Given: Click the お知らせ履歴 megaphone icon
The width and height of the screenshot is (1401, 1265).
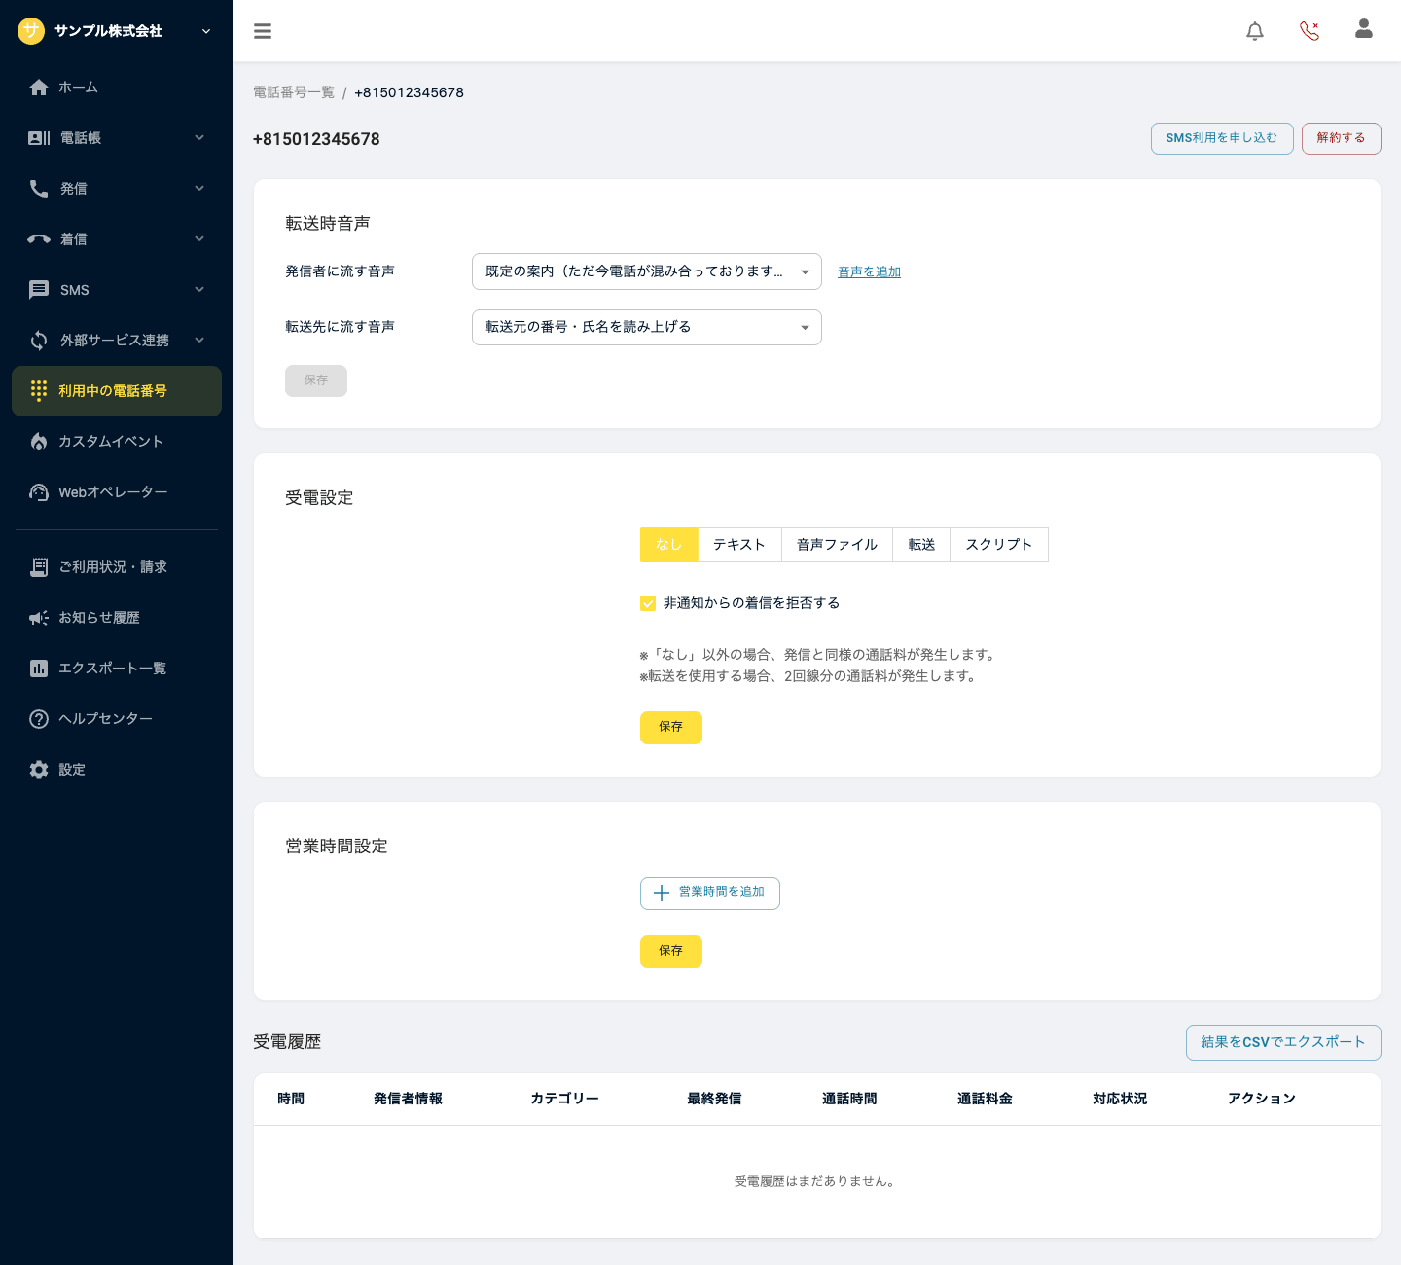Looking at the screenshot, I should [x=39, y=618].
